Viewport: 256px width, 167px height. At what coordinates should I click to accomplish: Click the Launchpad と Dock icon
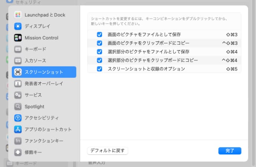[x=18, y=15]
